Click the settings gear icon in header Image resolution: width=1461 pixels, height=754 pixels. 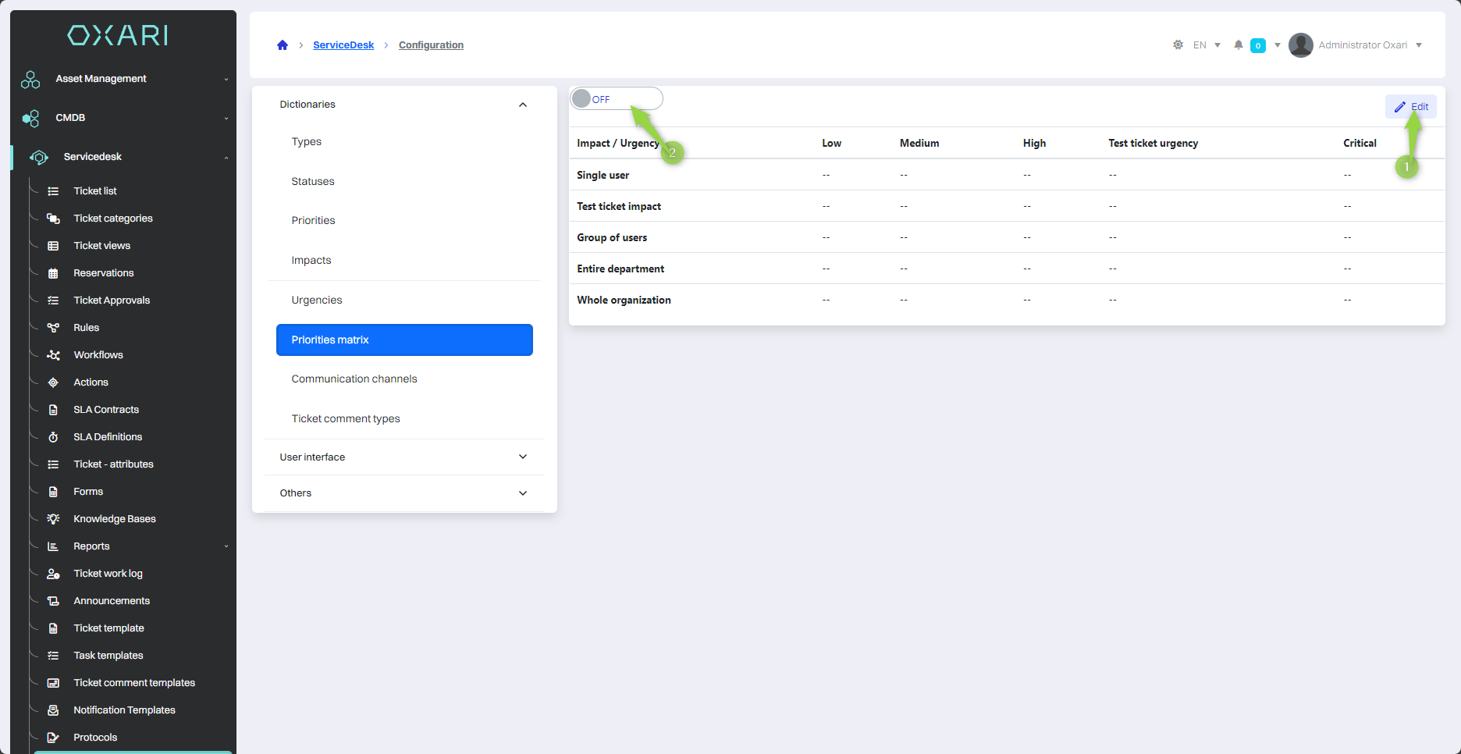1178,45
